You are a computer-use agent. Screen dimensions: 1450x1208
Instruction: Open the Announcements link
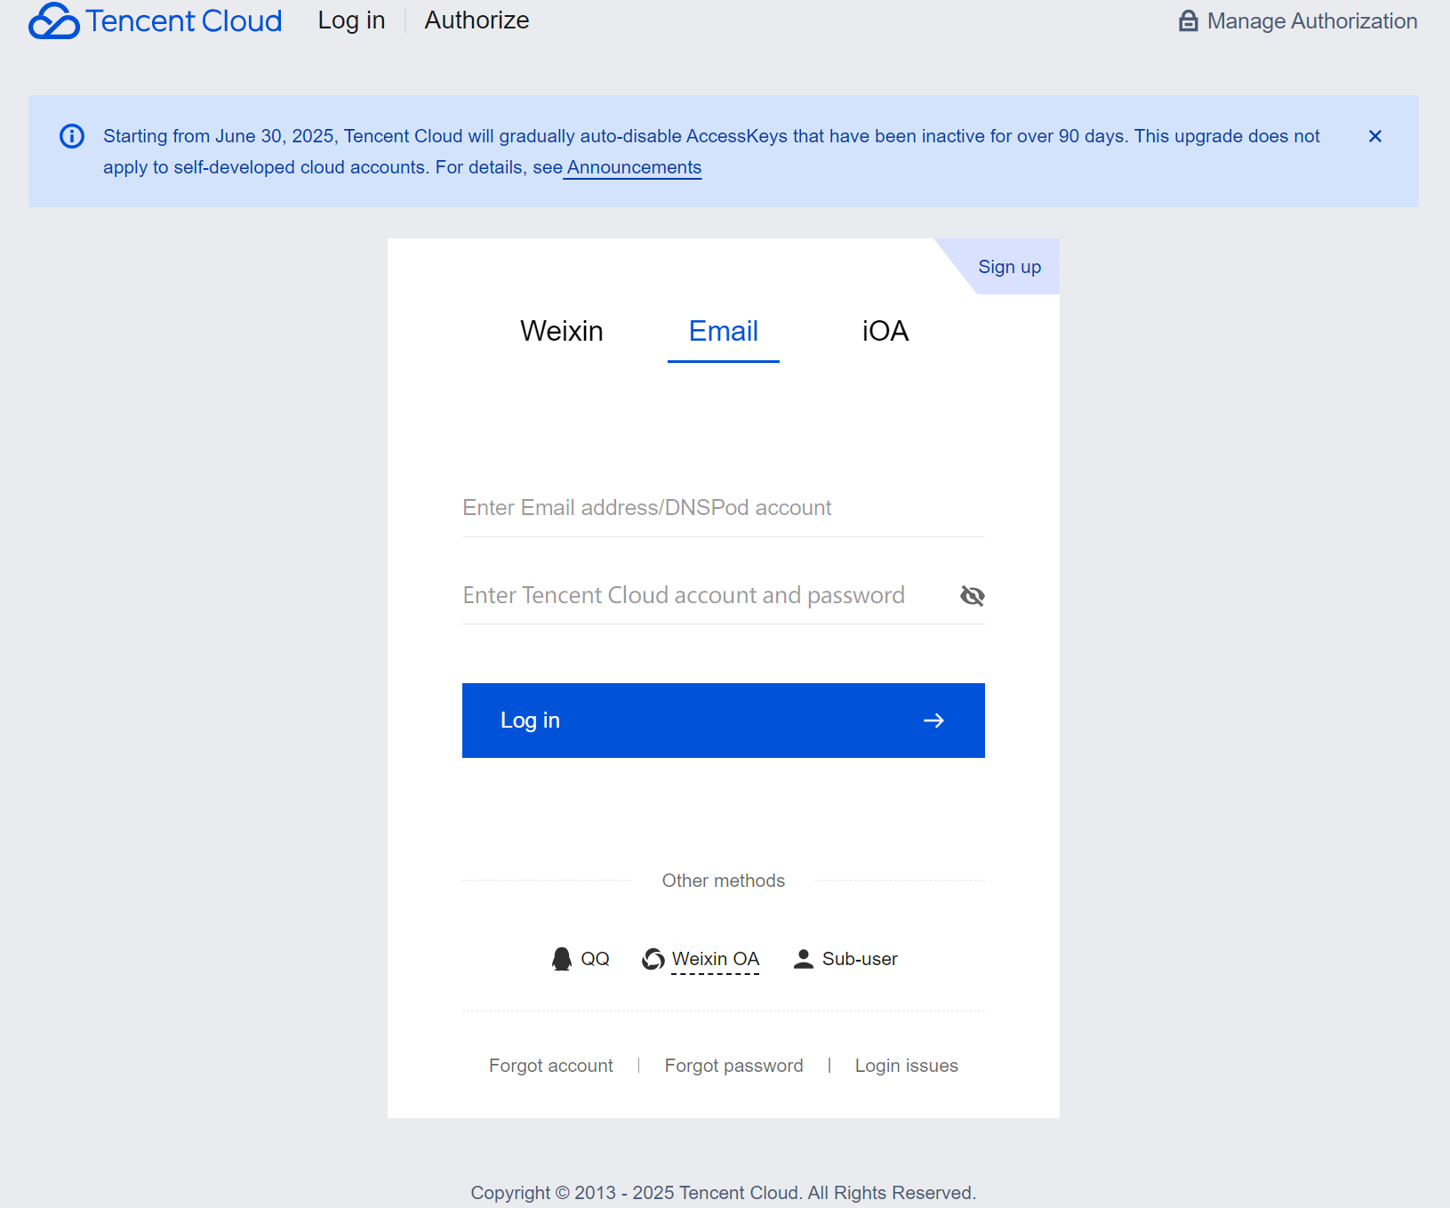(633, 167)
